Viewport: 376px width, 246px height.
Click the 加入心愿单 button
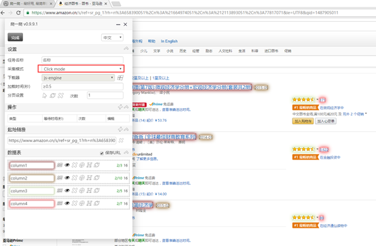[326, 121]
